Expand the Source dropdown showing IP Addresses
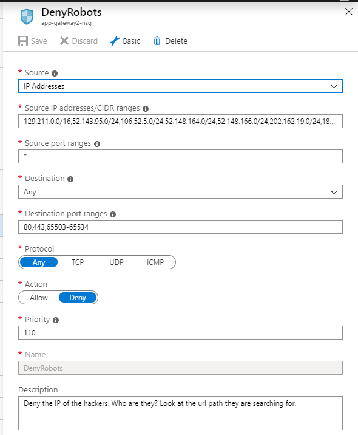Image resolution: width=358 pixels, height=435 pixels. pos(180,86)
